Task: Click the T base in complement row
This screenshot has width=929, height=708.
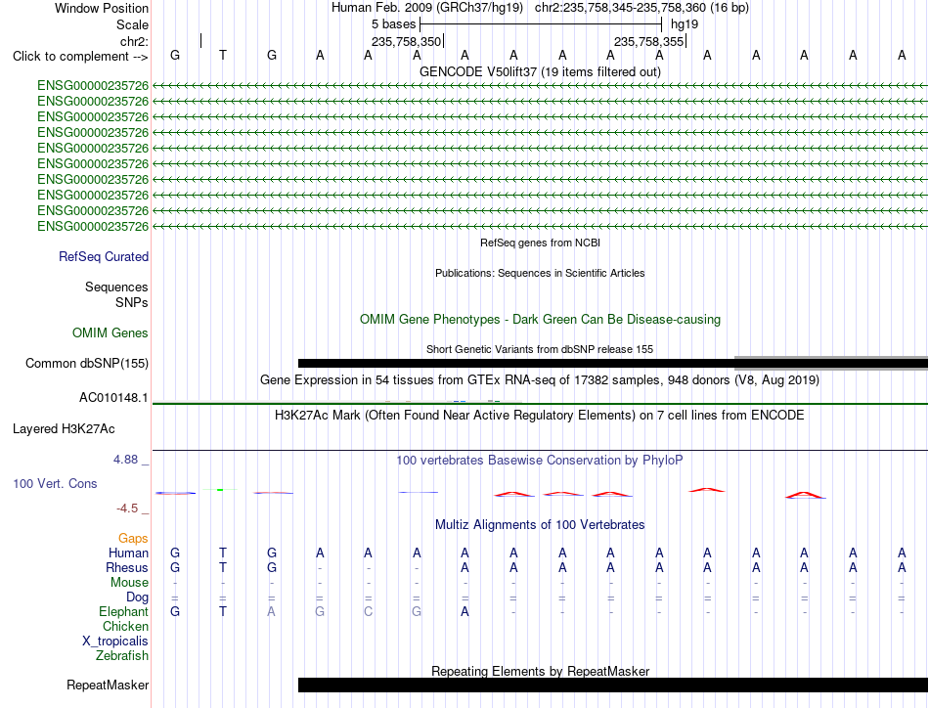Action: tap(223, 55)
